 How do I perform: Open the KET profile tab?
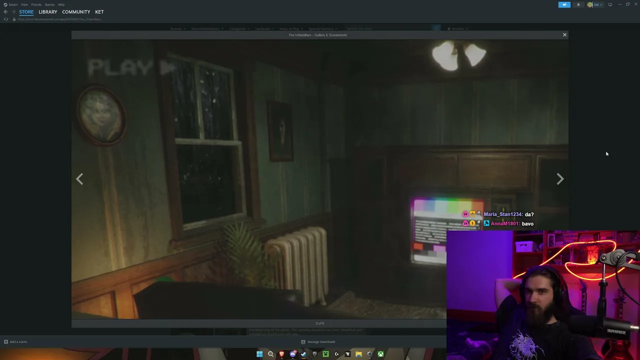pos(99,12)
